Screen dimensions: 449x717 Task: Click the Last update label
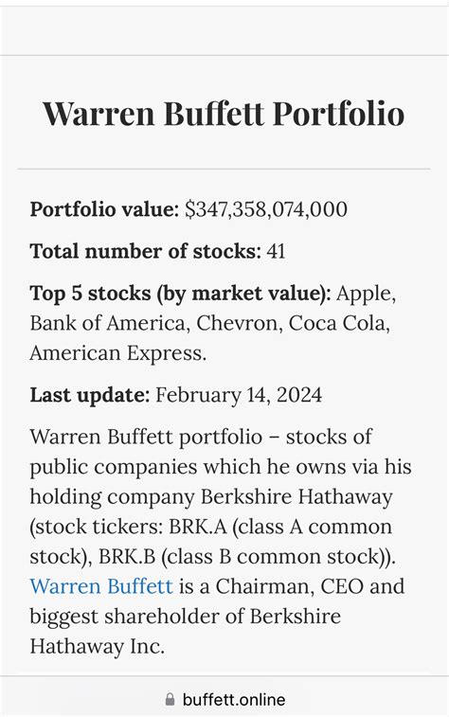point(90,395)
